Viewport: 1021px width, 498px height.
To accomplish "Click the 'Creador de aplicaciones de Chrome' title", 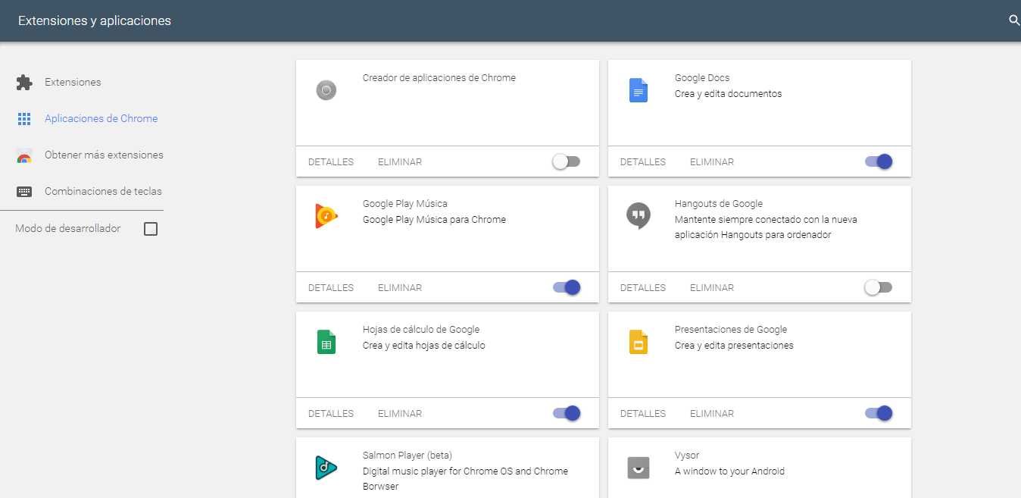I will (x=439, y=77).
